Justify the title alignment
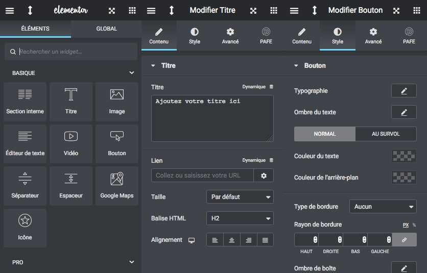 click(265, 240)
